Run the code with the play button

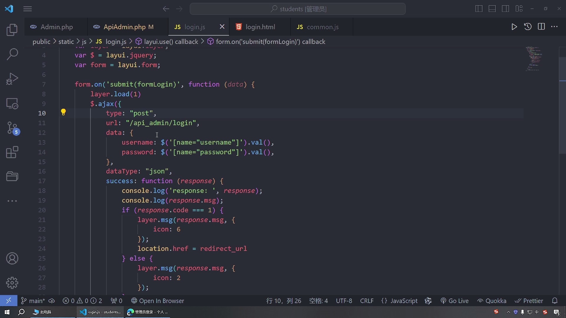(514, 26)
